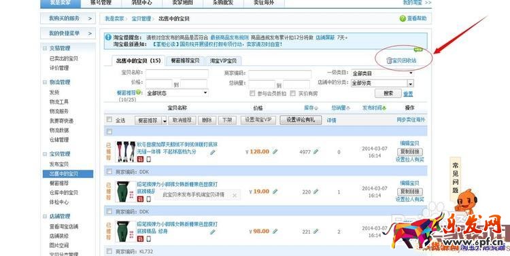Open 仓库中的宝贝 in sidebar
This screenshot has width=510, height=256.
[x=64, y=193]
